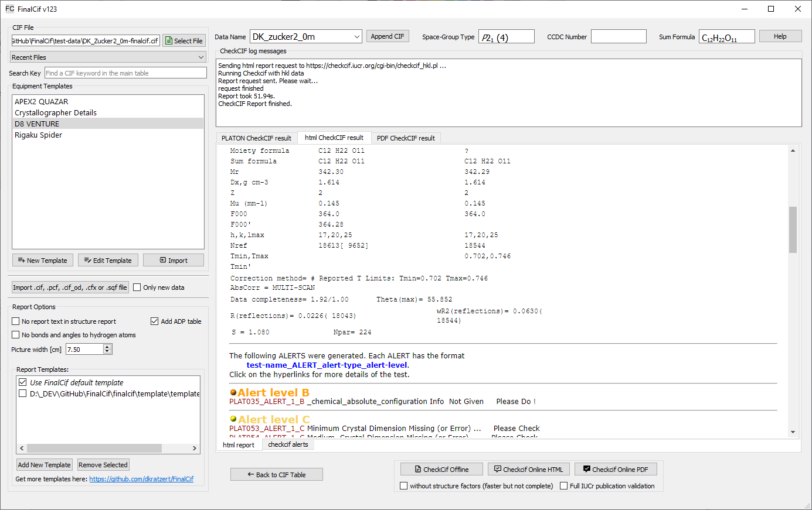Click the New Template icon button

point(42,261)
